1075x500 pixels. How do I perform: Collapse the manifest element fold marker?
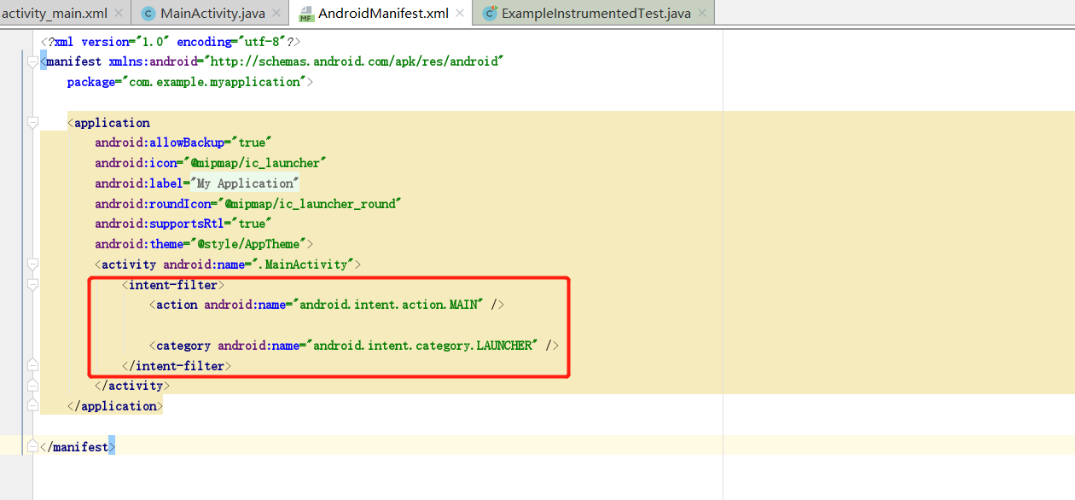point(33,61)
